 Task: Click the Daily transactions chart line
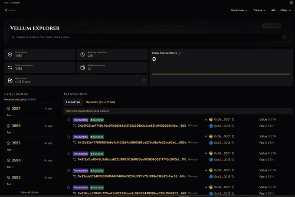point(221,74)
